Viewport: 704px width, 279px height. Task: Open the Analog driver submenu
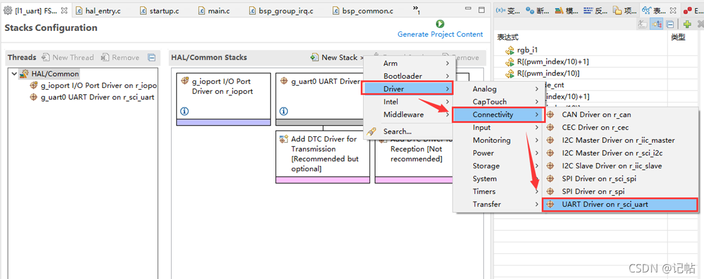tap(498, 89)
